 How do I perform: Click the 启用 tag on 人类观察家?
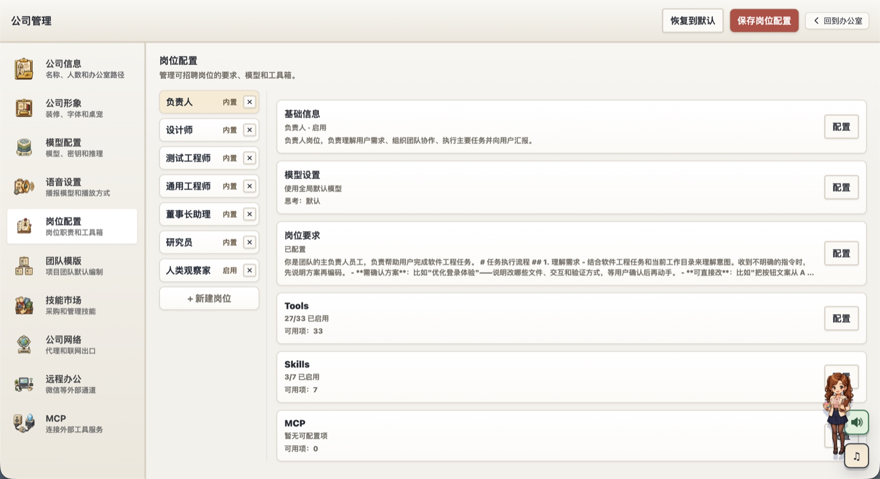click(x=230, y=271)
